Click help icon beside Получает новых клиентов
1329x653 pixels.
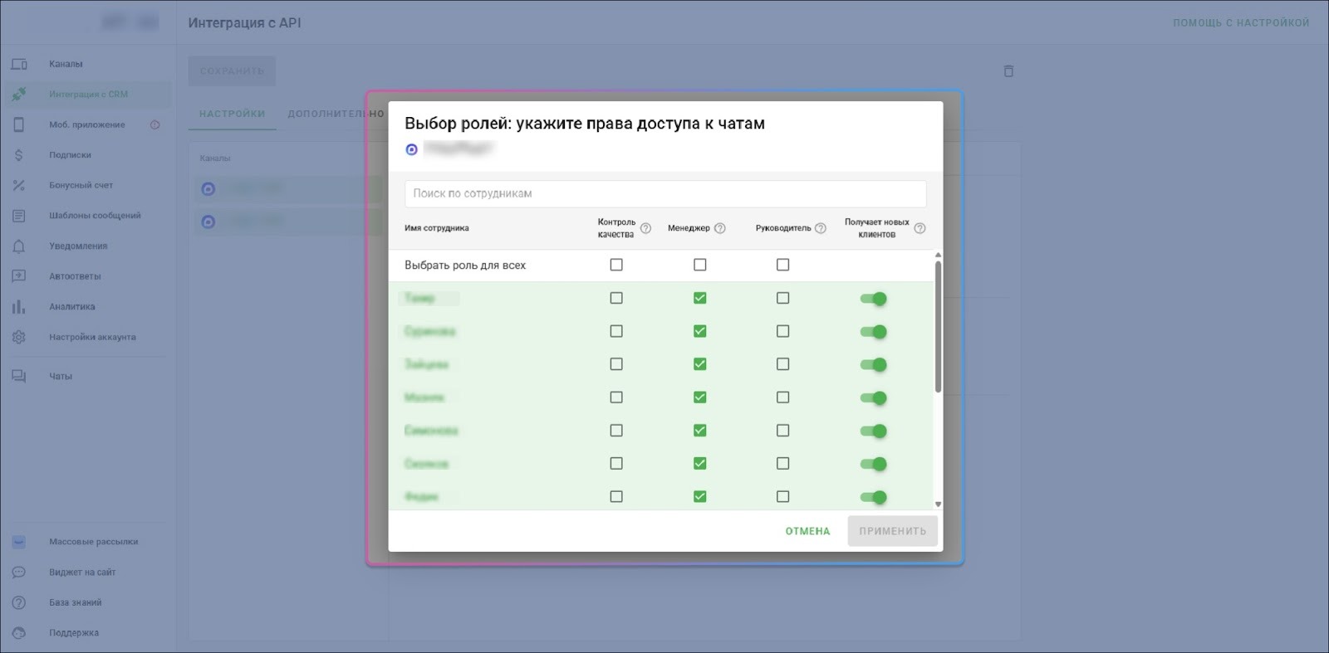click(x=920, y=228)
